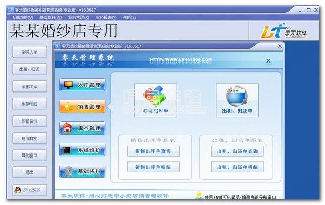Open the 出租、归还单 icon tile
Image resolution: width=325 pixels, height=205 pixels.
pyautogui.click(x=237, y=100)
